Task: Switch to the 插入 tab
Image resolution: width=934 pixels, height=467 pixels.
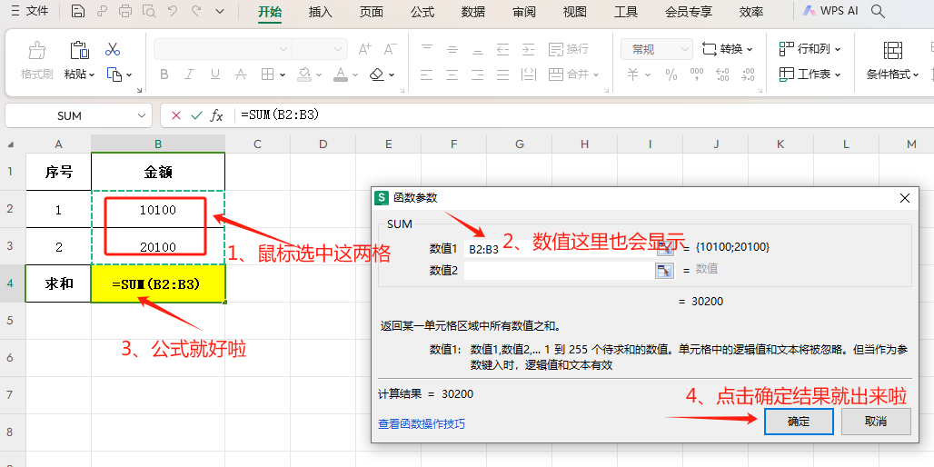Action: click(x=321, y=12)
